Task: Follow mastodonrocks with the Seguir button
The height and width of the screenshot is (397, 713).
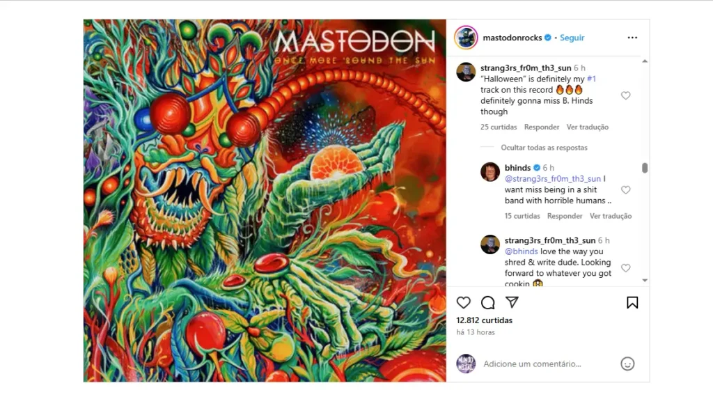Action: click(x=572, y=38)
